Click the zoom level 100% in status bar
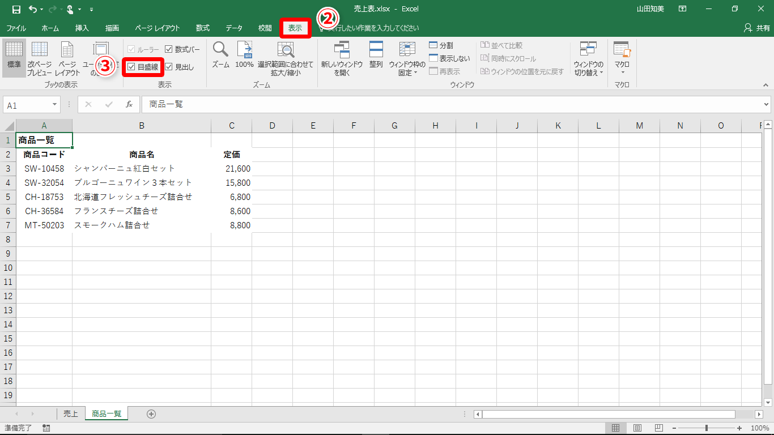The image size is (774, 435). coord(760,428)
